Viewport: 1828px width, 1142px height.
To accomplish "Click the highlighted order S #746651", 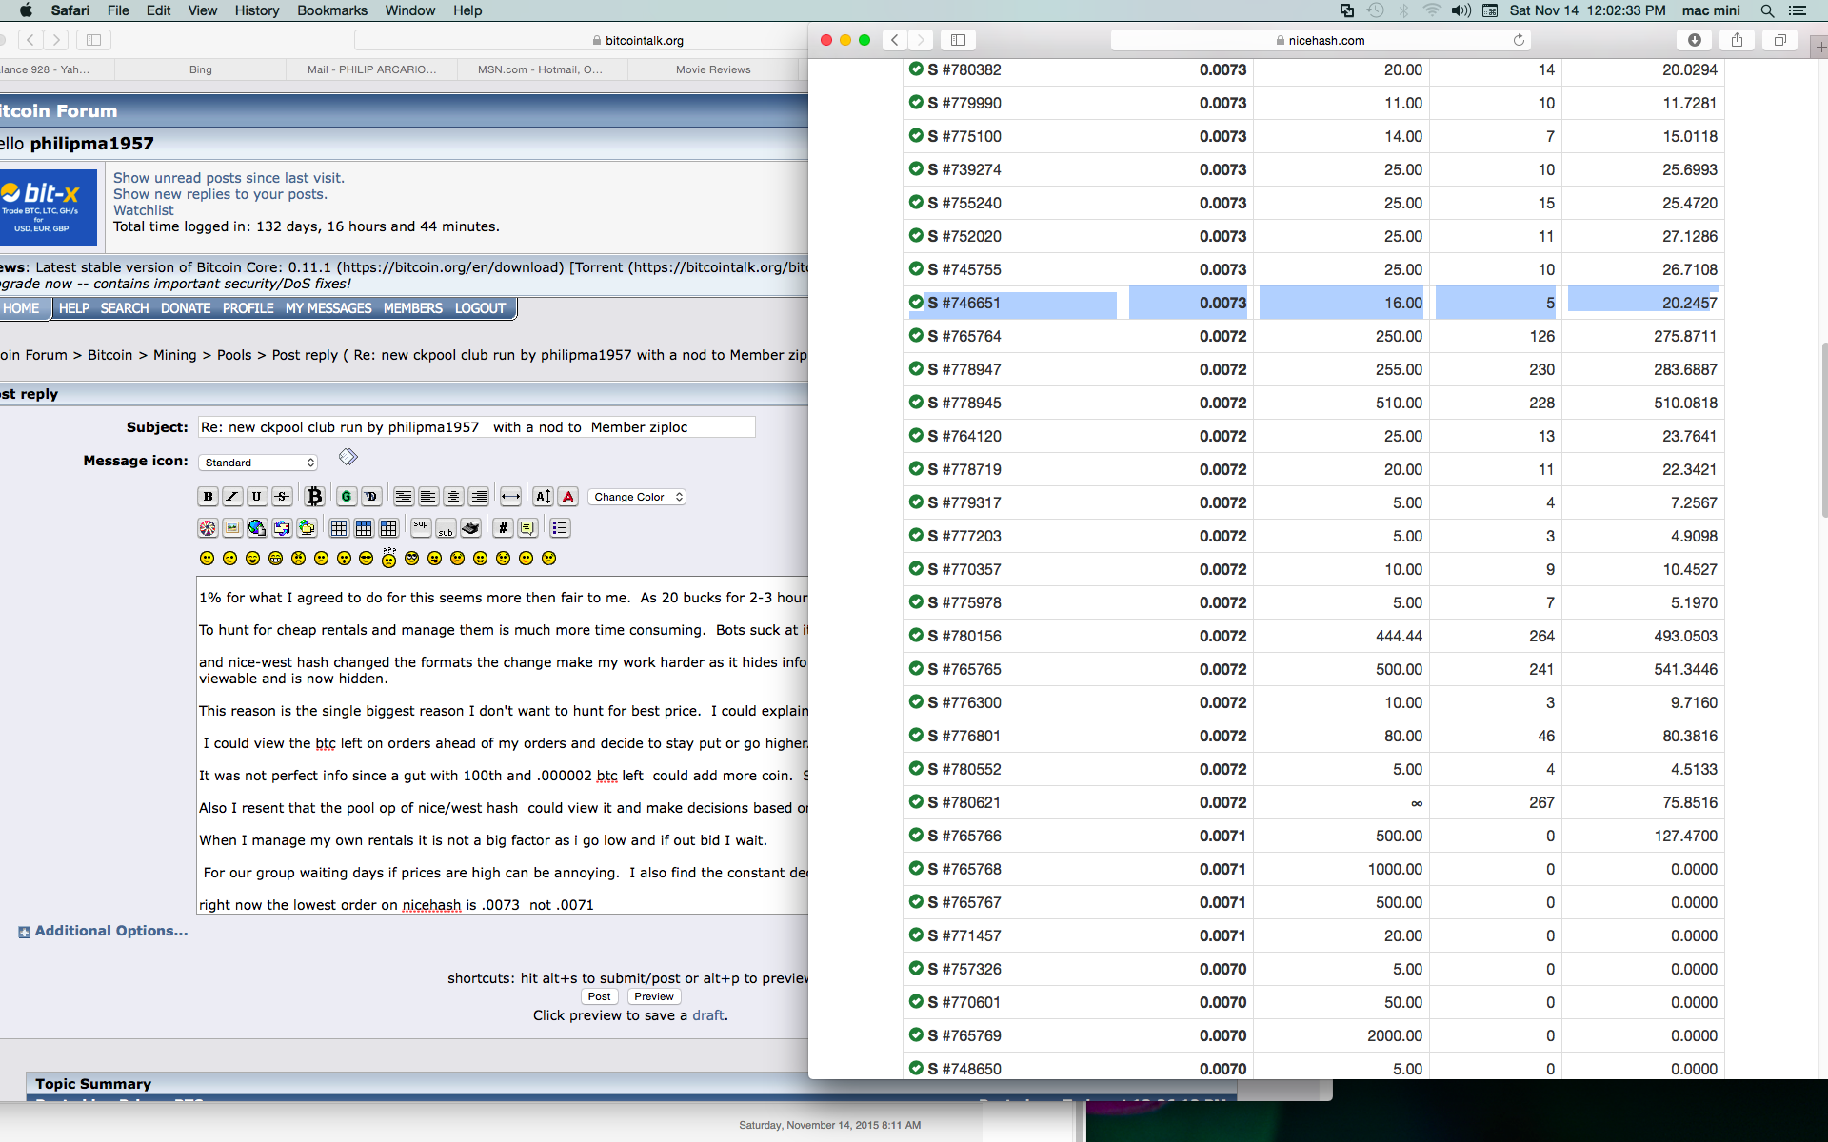I will coord(1314,303).
